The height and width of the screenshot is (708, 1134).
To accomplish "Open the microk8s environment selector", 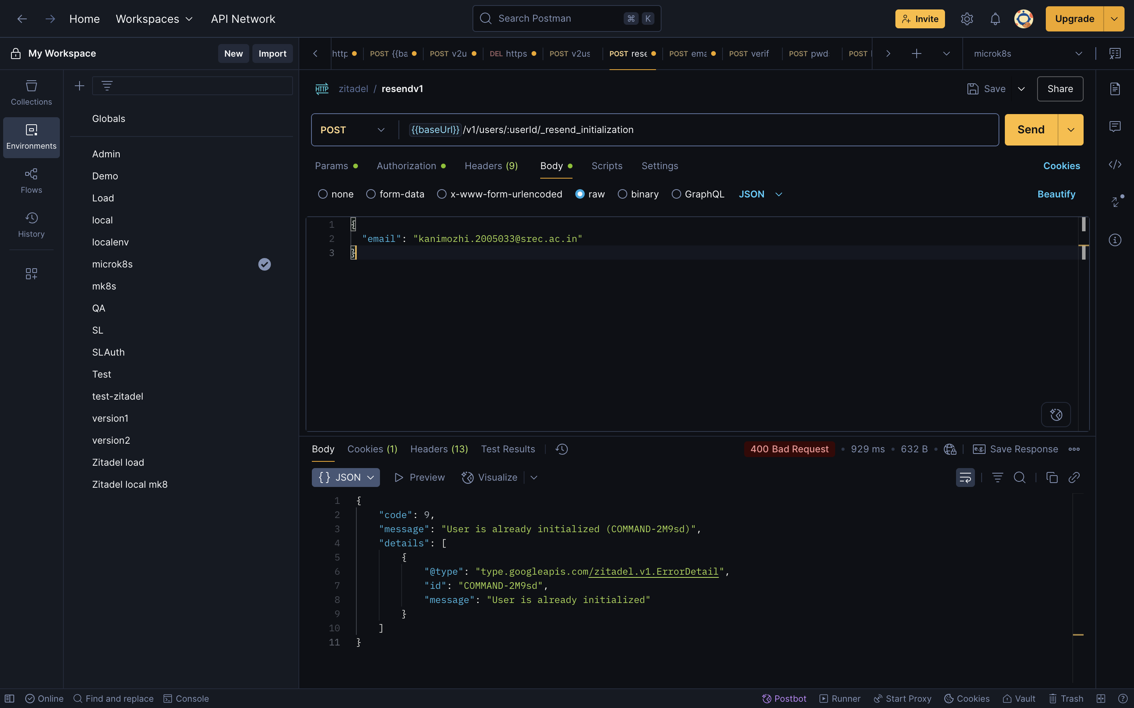I will 1028,53.
